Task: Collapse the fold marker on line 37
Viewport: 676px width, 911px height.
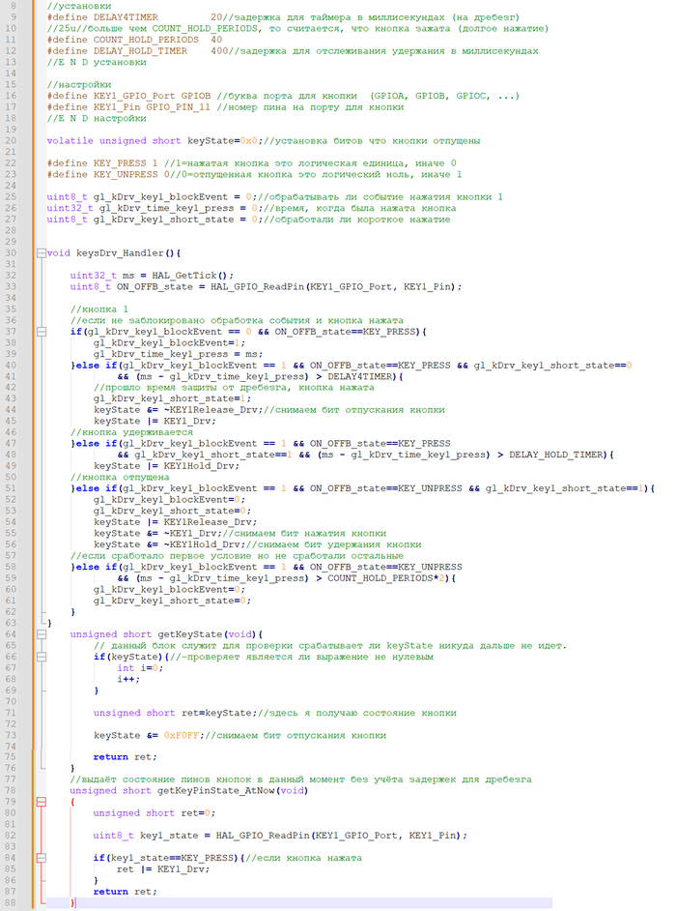Action: [x=40, y=332]
